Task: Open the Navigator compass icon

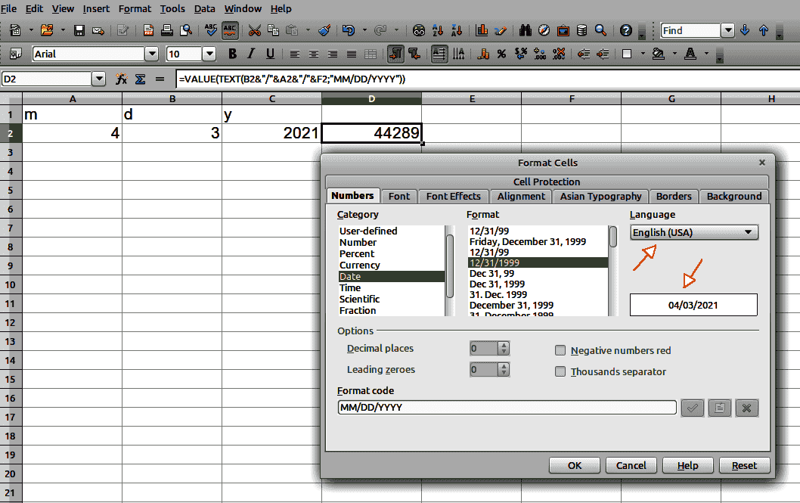Action: tap(544, 31)
